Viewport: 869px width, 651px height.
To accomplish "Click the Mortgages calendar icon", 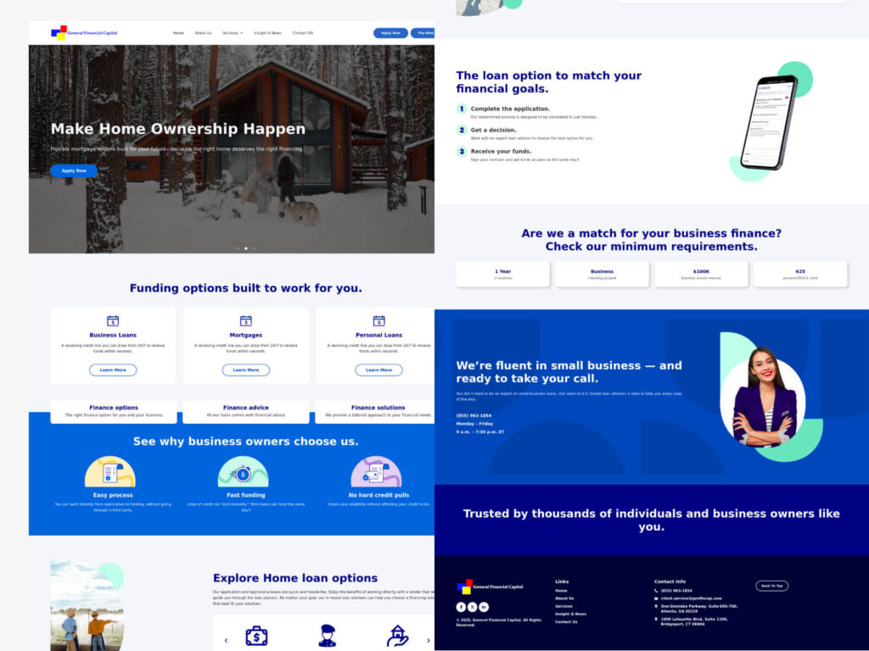I will tap(246, 321).
